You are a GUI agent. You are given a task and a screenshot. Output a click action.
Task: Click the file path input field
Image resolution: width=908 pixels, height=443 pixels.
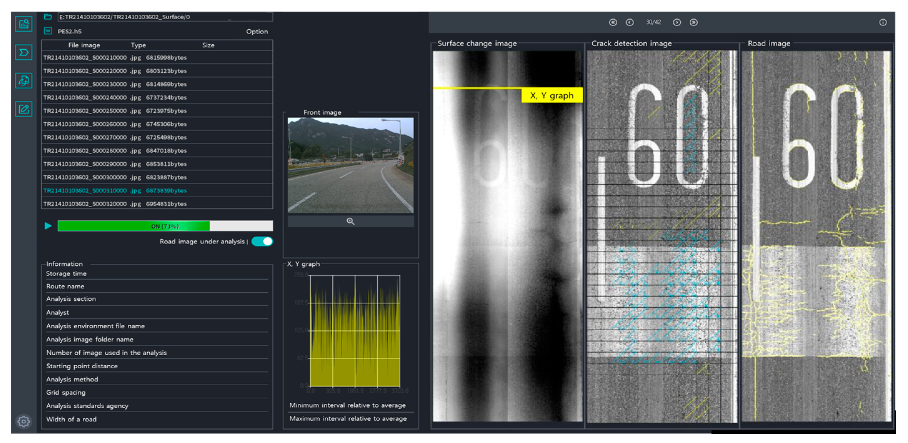(x=165, y=17)
